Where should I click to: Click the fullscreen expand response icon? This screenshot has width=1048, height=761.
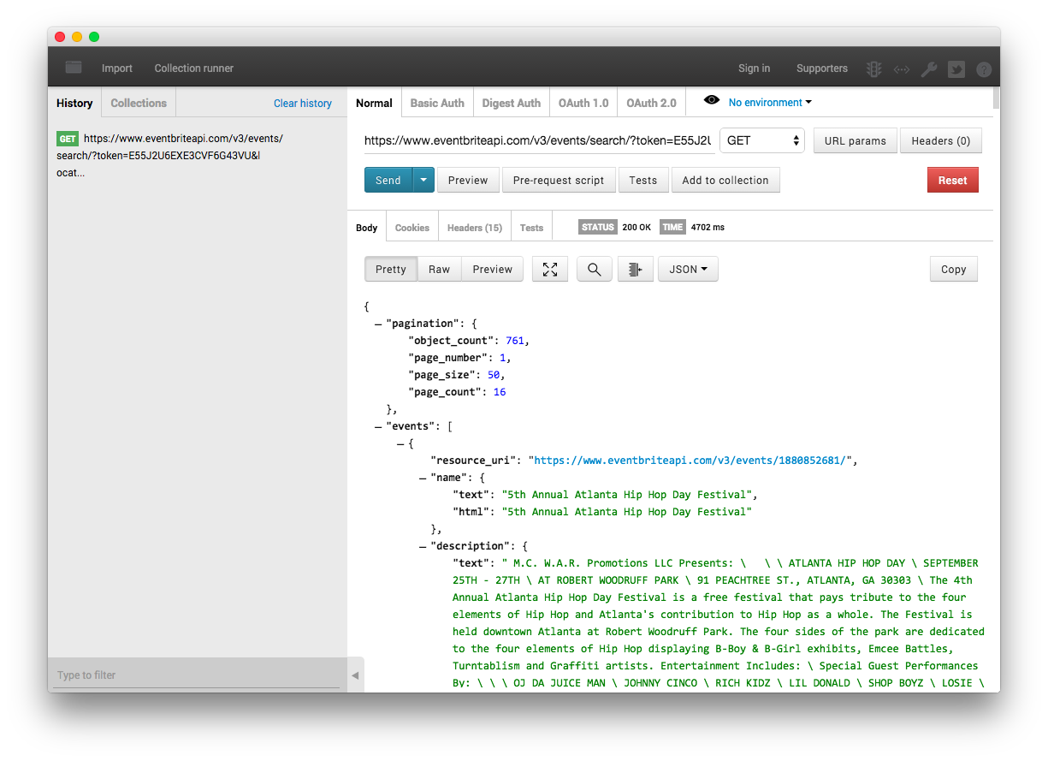[550, 270]
